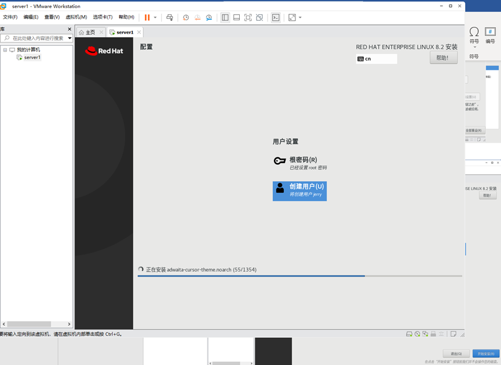Send Ctrl+Alt+Del to the virtual machine
The width and height of the screenshot is (501, 365).
[170, 17]
